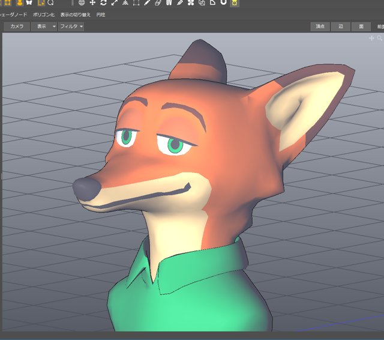Screen dimensions: 384x340
Task: Toggle 頂点 vertex display
Action: (320, 26)
